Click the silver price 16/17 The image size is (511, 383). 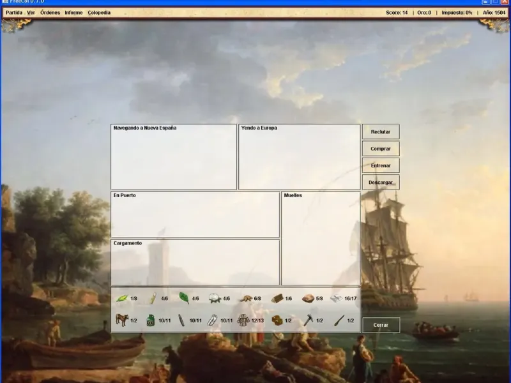tap(350, 299)
